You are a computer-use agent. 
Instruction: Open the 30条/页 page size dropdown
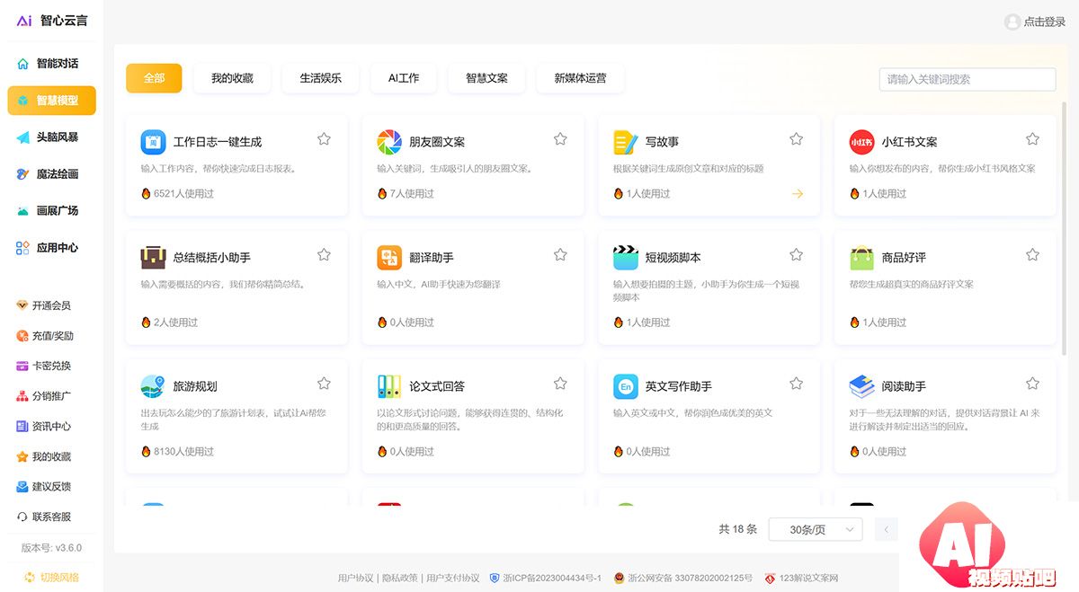(x=815, y=530)
